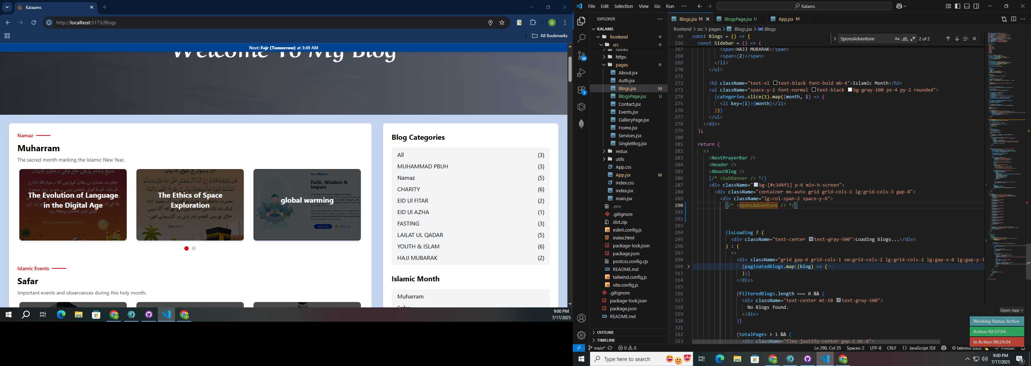Click the main* branch in status bar
1031x366 pixels.
[x=597, y=348]
